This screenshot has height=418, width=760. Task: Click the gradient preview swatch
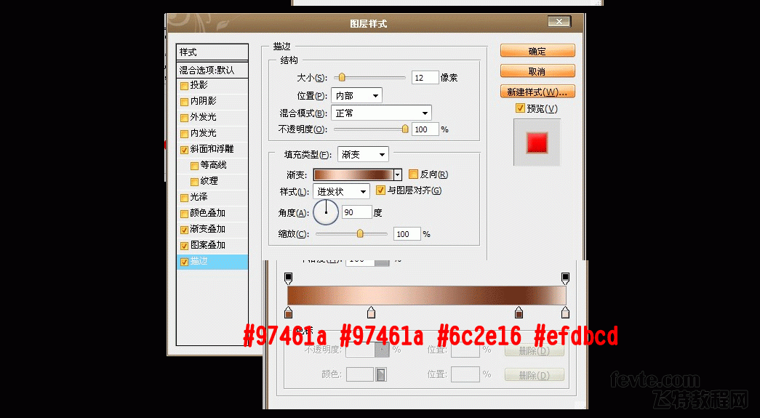pyautogui.click(x=353, y=175)
